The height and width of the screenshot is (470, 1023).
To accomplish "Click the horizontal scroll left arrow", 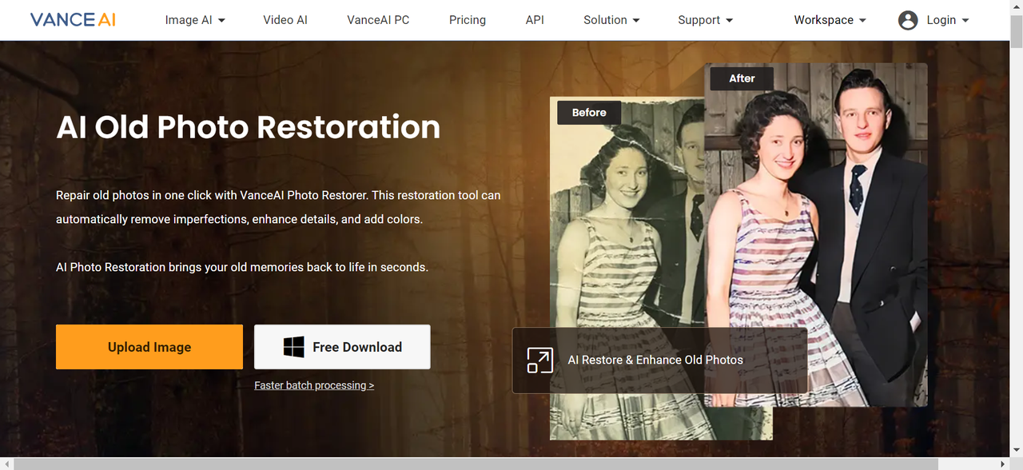I will click(6, 464).
